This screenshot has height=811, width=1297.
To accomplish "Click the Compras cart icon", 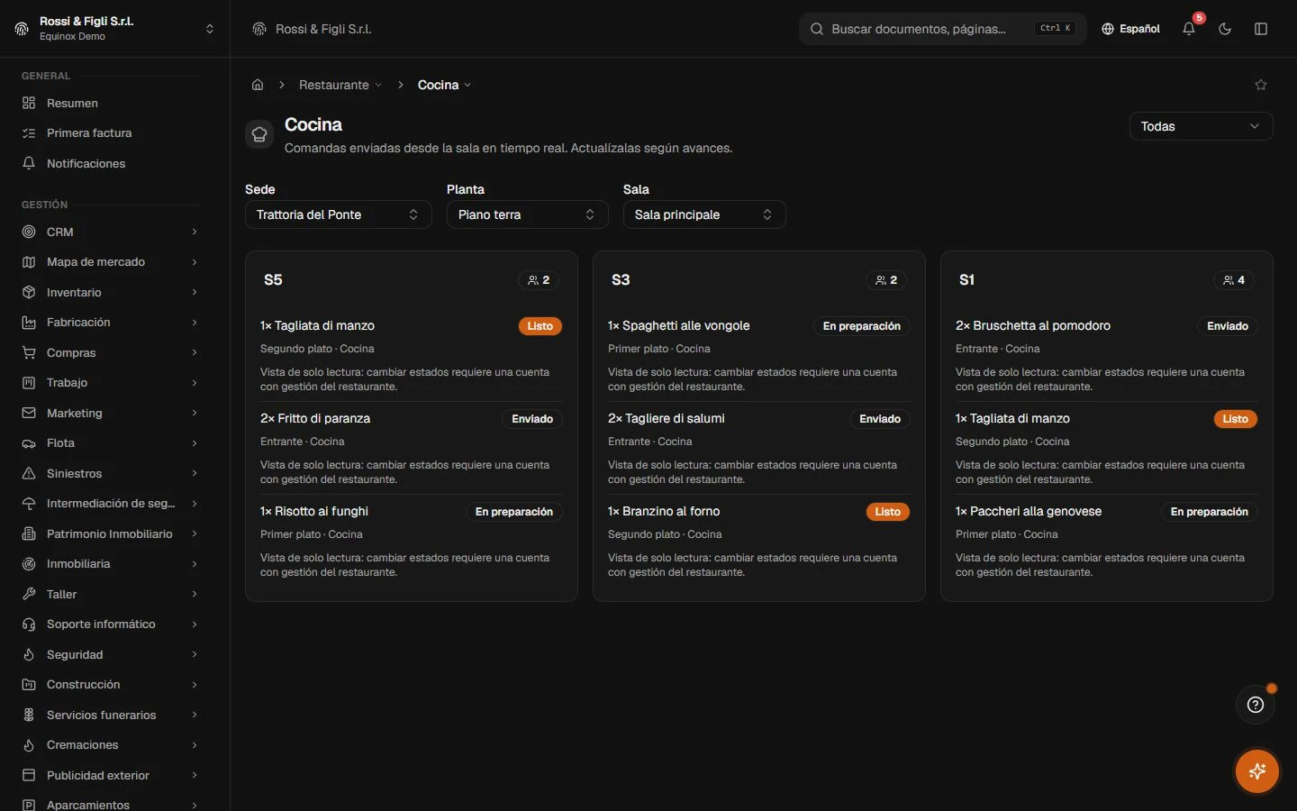I will click(x=29, y=352).
